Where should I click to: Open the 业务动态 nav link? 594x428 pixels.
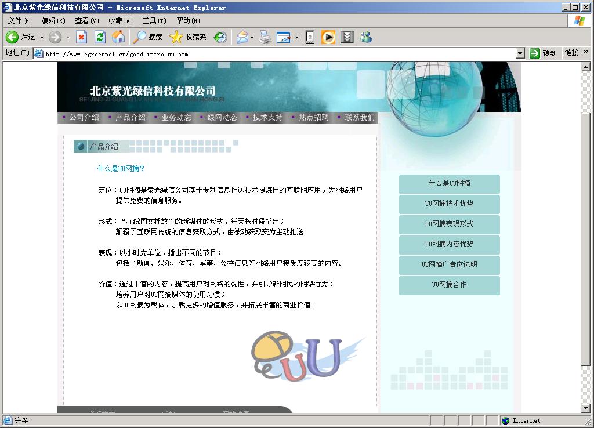coord(176,117)
